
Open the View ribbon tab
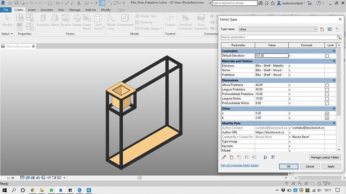pyautogui.click(x=61, y=10)
